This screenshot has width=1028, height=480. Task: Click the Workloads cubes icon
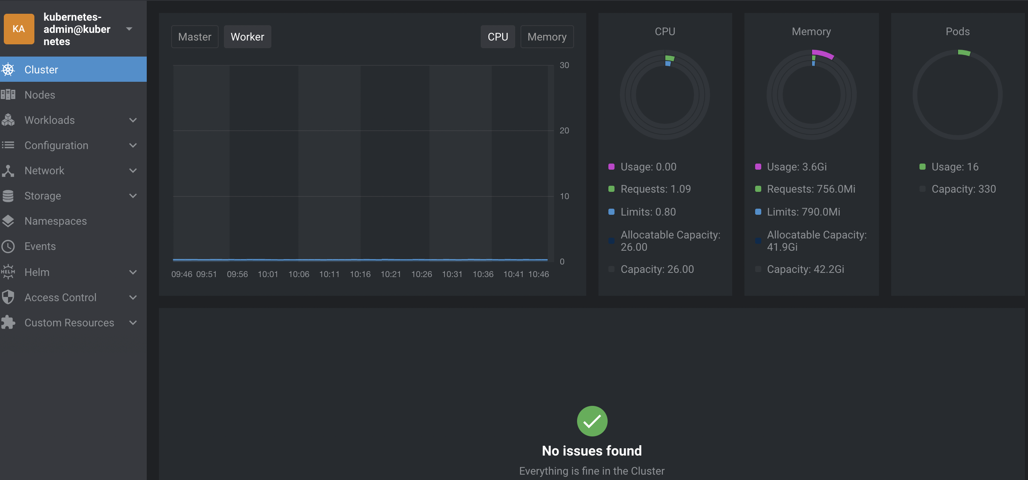[8, 120]
